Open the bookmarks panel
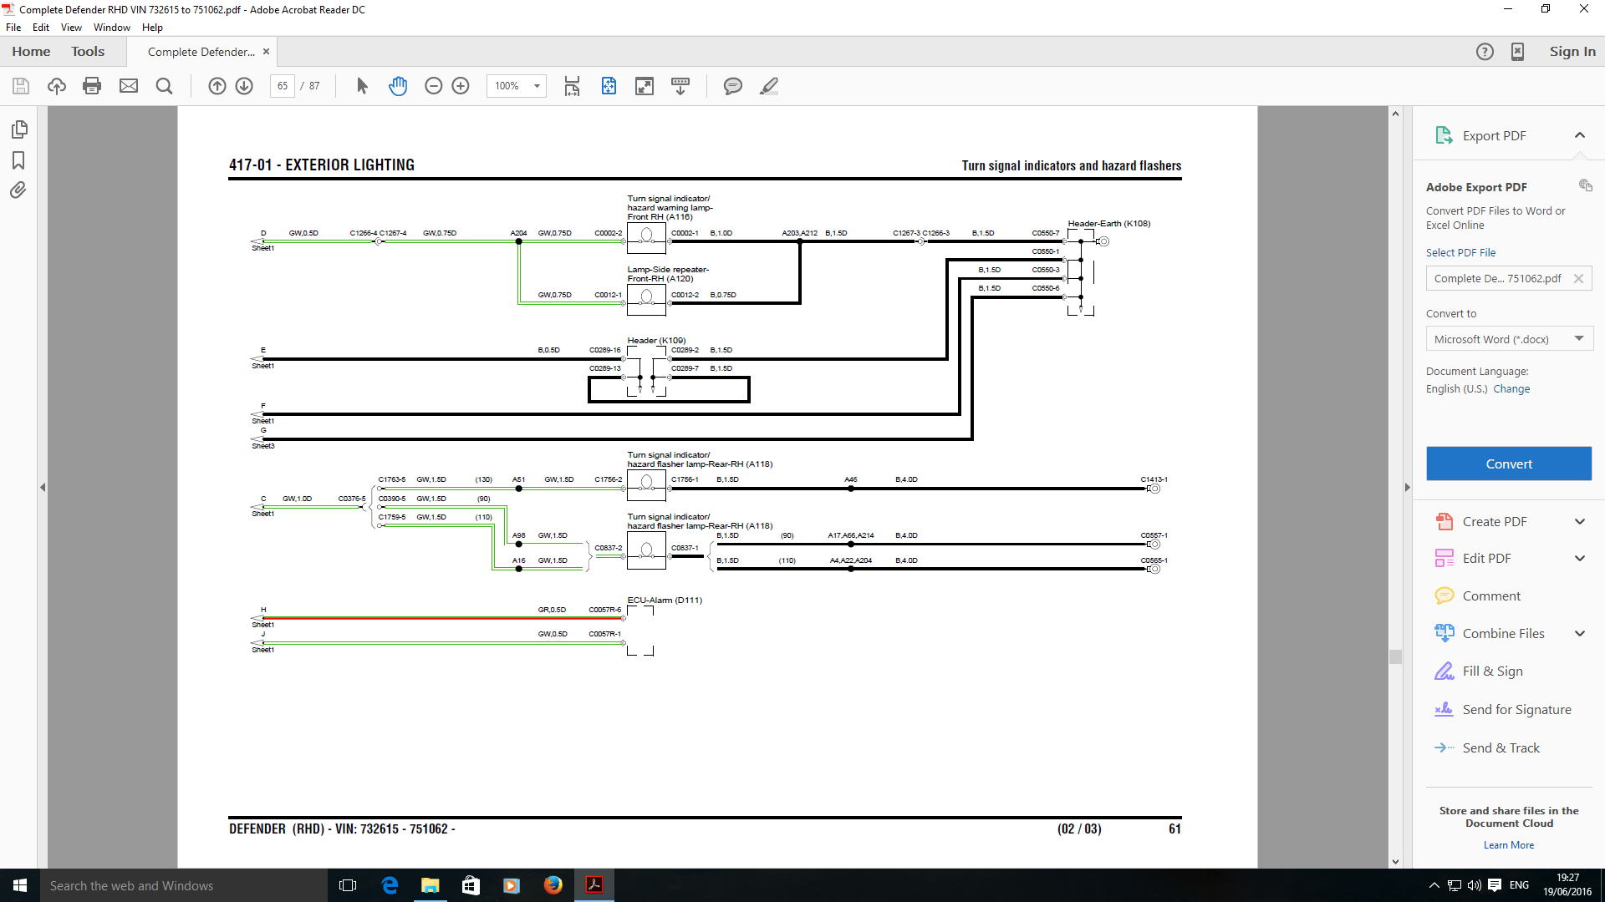 pos(18,160)
